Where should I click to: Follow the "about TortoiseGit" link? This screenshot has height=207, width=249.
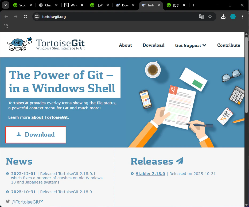pyautogui.click(x=49, y=117)
